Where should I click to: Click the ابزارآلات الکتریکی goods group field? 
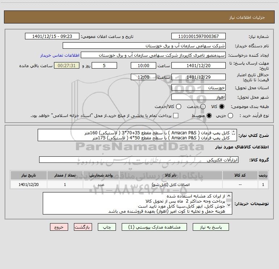139,160
